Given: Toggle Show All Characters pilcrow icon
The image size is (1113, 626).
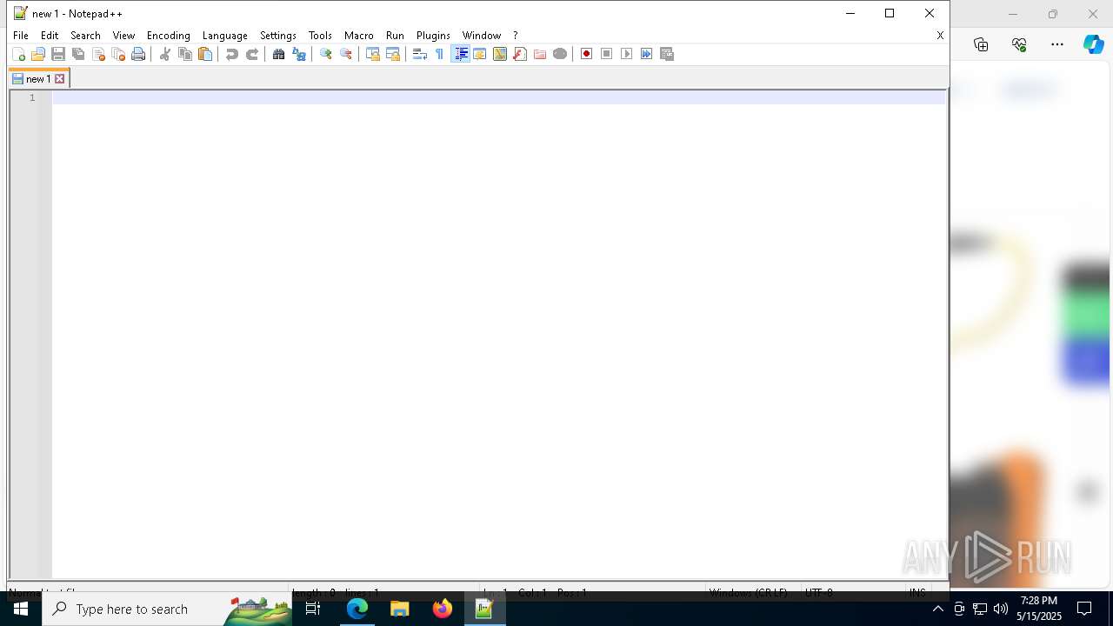Looking at the screenshot, I should (440, 54).
